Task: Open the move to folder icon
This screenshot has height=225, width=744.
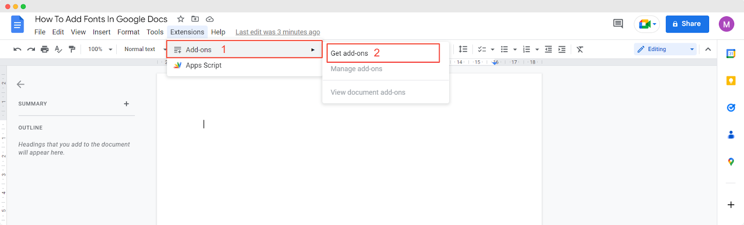Action: (195, 19)
